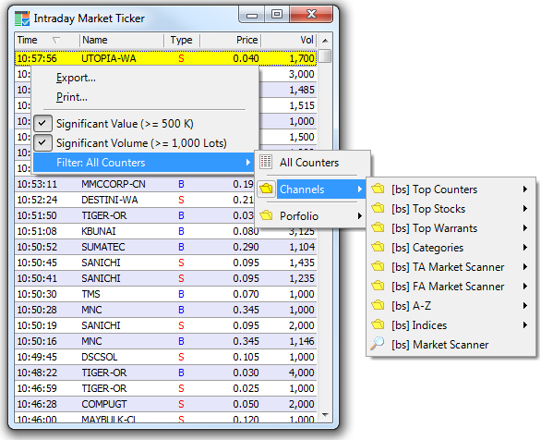Click the scrollbar up arrow
This screenshot has width=541, height=440.
pyautogui.click(x=325, y=41)
